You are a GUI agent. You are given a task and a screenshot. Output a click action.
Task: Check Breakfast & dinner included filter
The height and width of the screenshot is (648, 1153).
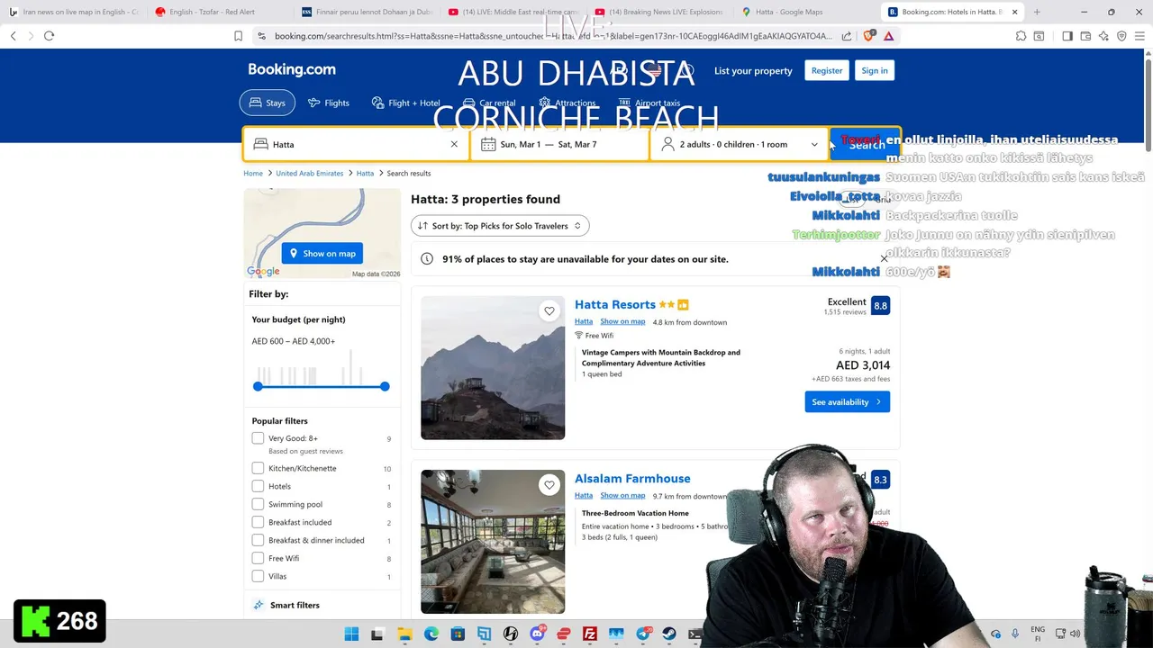[258, 540]
